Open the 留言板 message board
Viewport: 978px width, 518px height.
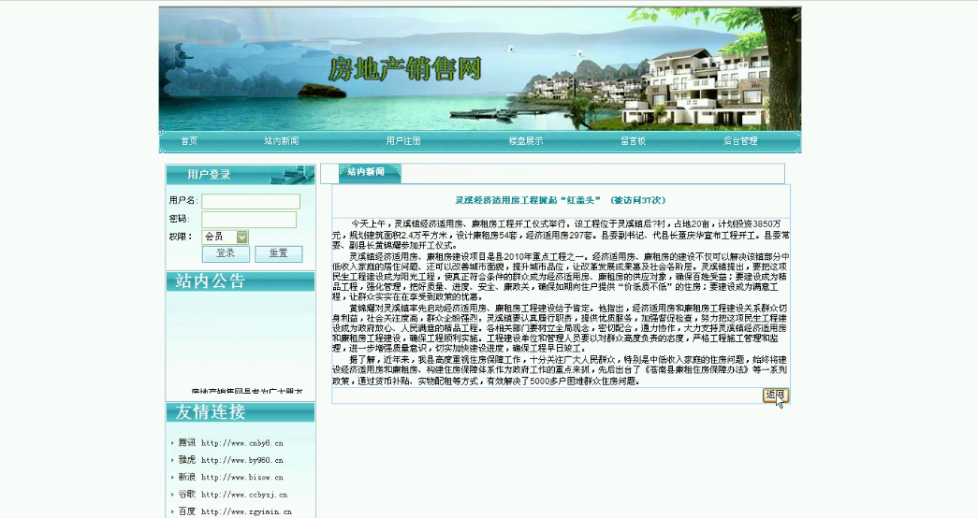point(633,141)
